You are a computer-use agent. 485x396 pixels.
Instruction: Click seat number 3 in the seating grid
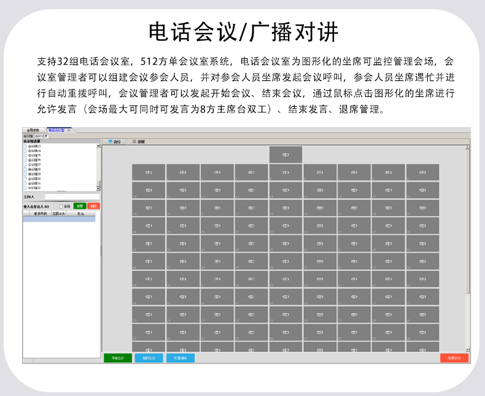click(217, 173)
